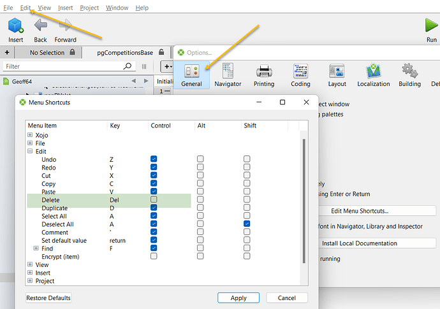Click the Geoff64 project icon

click(x=6, y=82)
